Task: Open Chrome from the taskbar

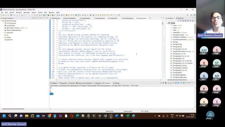Action: point(49,116)
